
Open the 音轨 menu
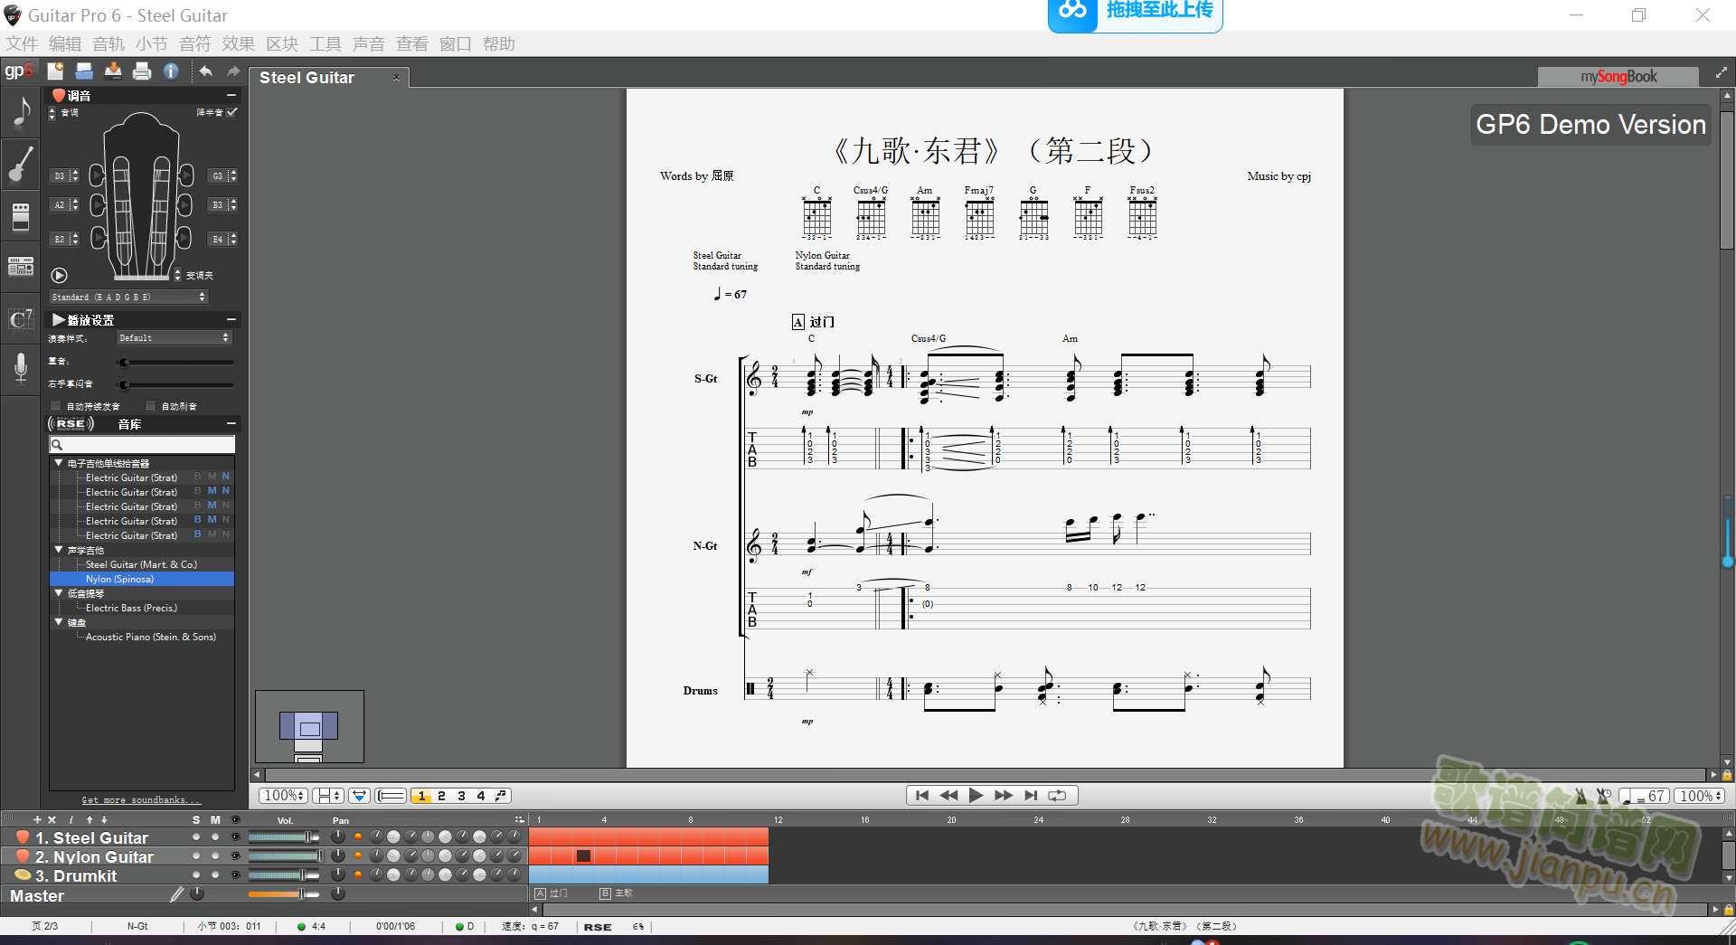pos(108,44)
